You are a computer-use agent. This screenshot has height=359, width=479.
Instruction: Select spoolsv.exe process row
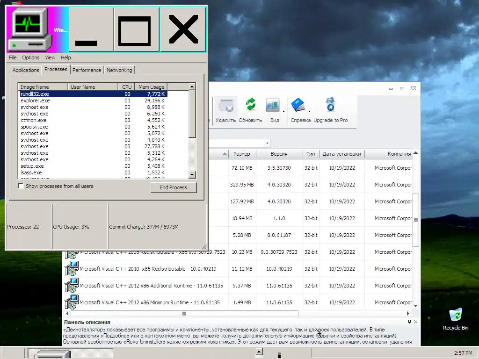tap(93, 127)
